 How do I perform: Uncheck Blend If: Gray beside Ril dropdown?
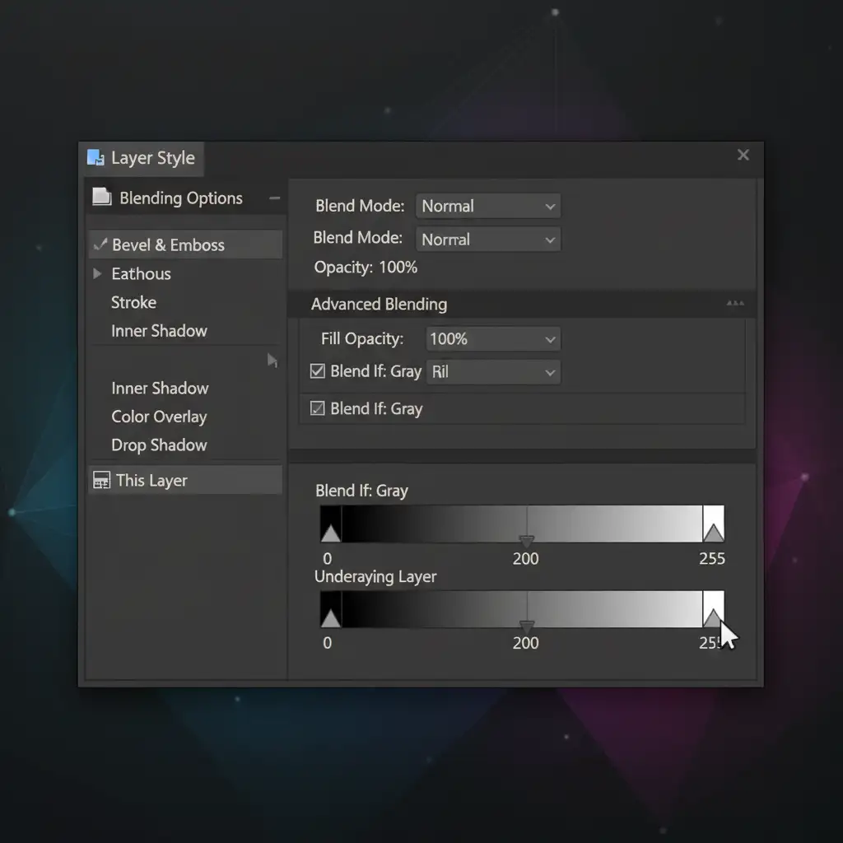(x=317, y=371)
